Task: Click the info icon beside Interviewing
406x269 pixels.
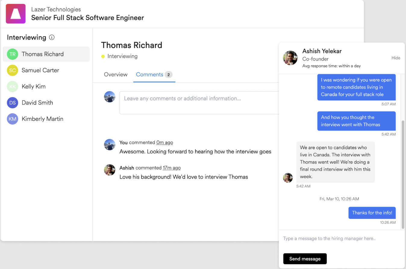Action: (x=52, y=38)
